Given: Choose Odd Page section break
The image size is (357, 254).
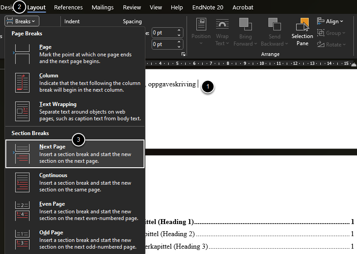Looking at the screenshot, I should point(75,240).
